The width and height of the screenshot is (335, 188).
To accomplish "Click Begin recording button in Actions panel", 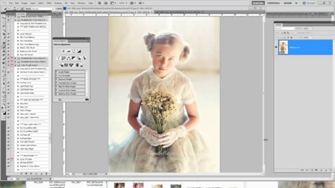I will pos(26,174).
